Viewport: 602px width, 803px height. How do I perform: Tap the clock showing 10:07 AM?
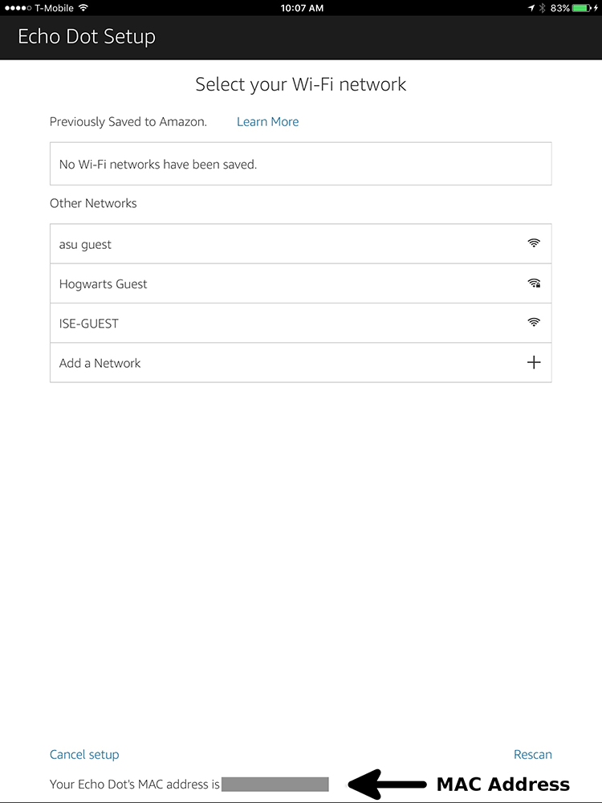pos(301,8)
